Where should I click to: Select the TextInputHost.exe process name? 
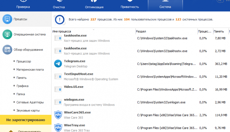point(79,74)
